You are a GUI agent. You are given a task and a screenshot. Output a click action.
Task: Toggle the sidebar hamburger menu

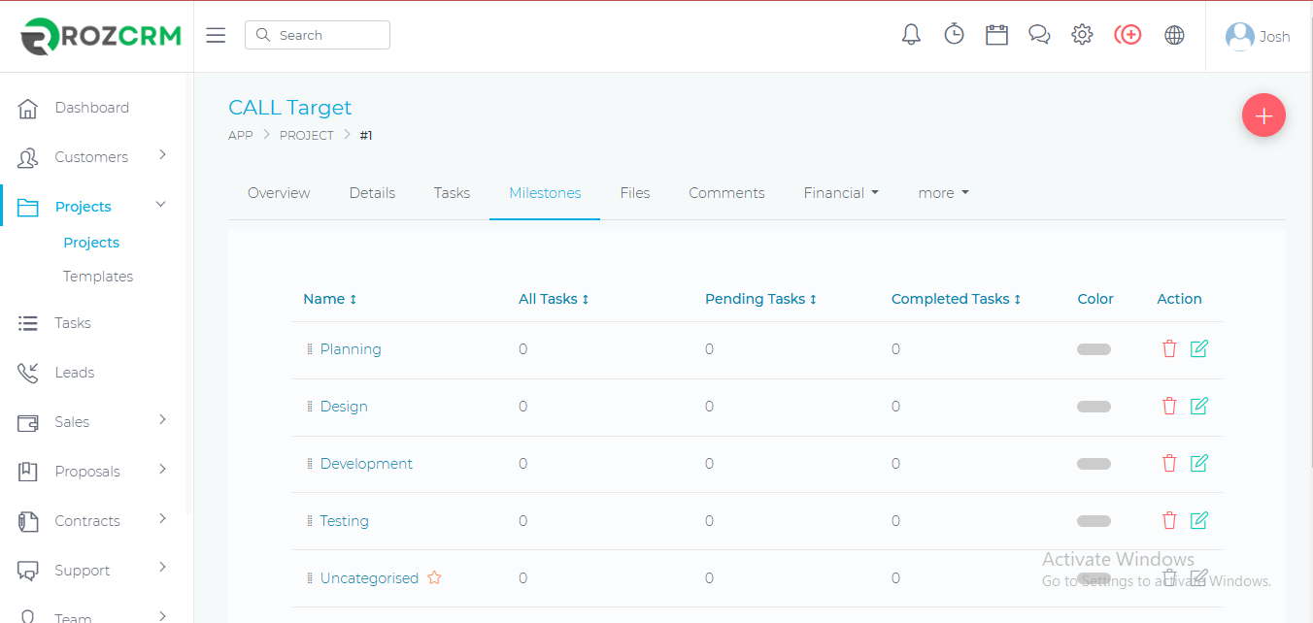coord(216,35)
